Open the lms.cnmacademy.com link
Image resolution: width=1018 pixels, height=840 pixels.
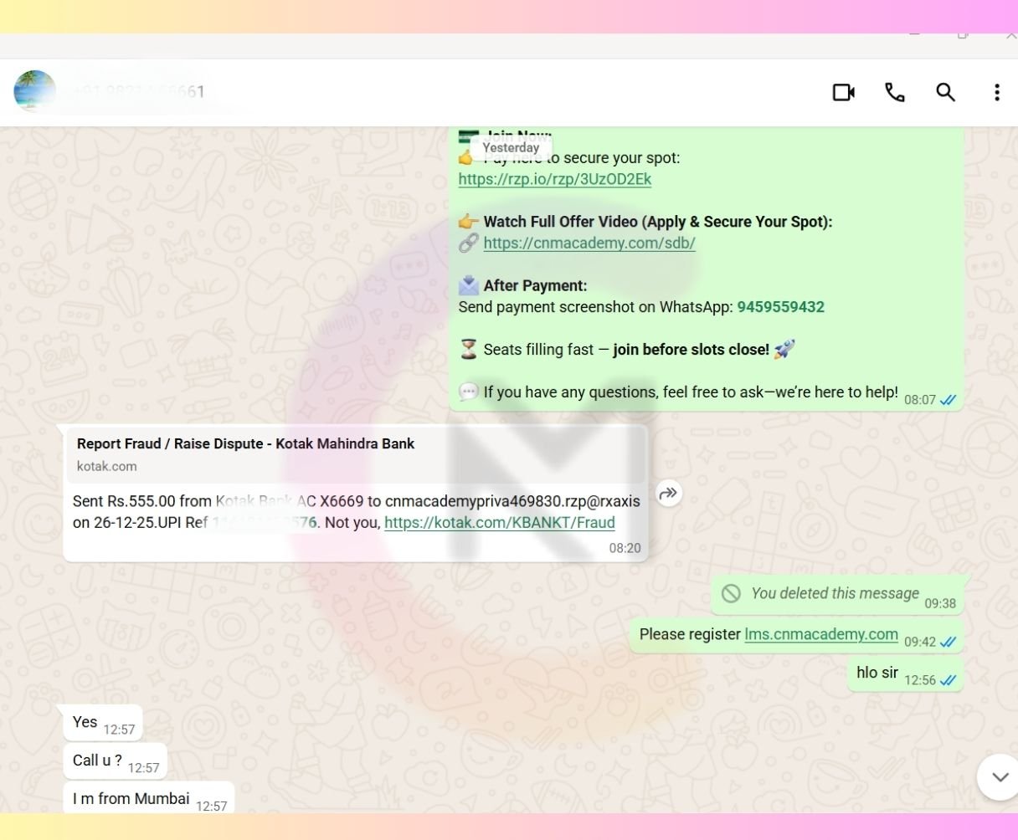tap(821, 634)
